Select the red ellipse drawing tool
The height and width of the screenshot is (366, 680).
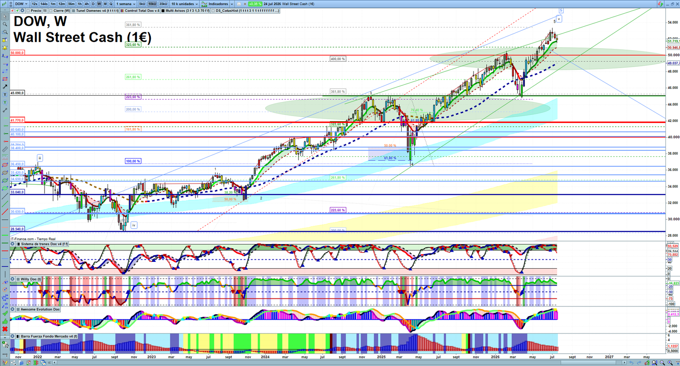click(x=5, y=165)
